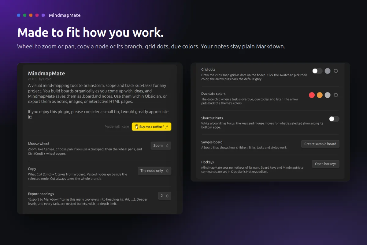Viewport: 367px width, 245px height.
Task: Click the blue dot in MindmapMate logo
Action: tap(19, 15)
